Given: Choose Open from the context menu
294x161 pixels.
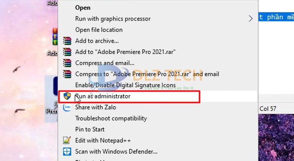Looking at the screenshot, I should click(x=83, y=8).
